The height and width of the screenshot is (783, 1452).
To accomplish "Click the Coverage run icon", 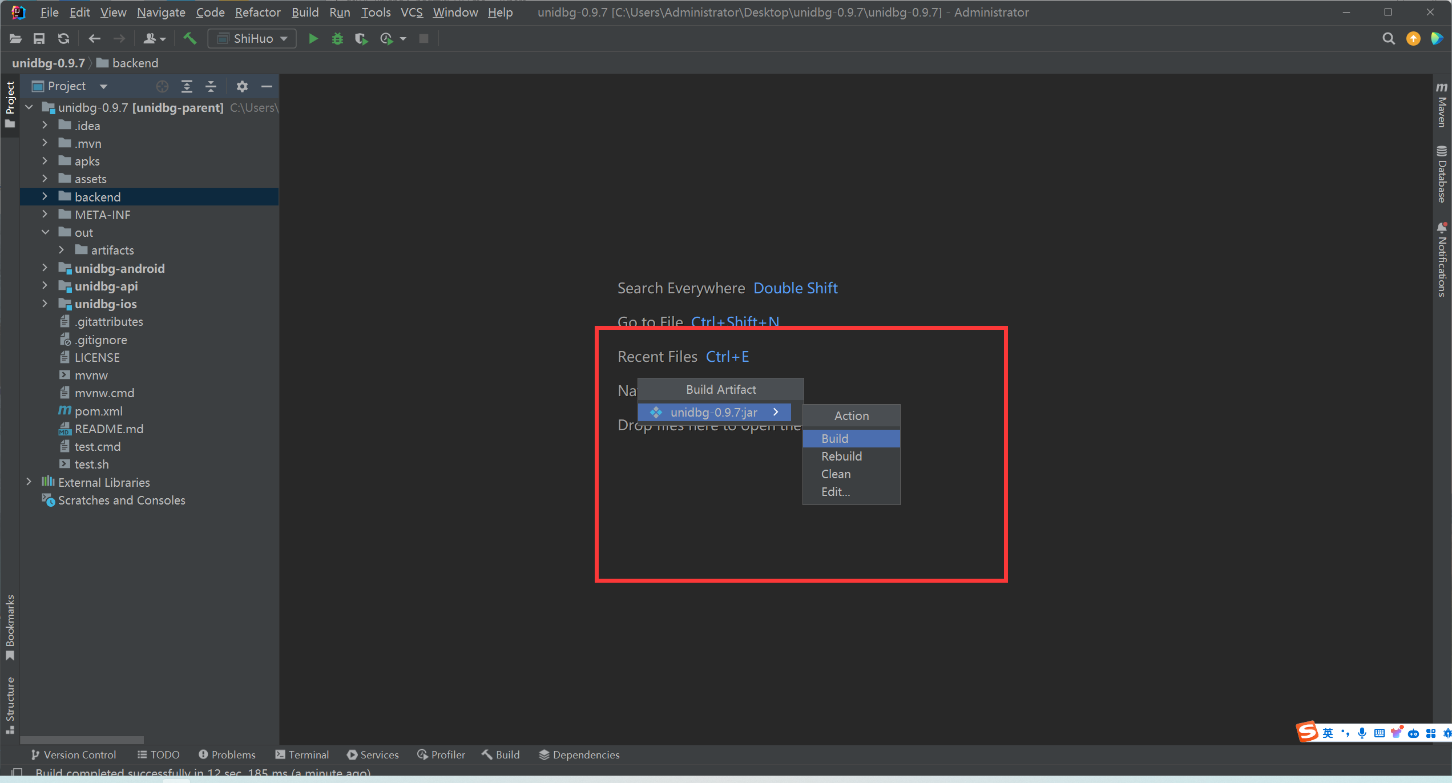I will click(361, 39).
